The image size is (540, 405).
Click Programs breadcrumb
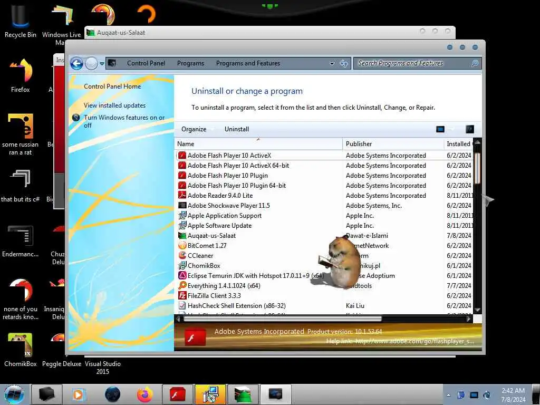coord(190,63)
